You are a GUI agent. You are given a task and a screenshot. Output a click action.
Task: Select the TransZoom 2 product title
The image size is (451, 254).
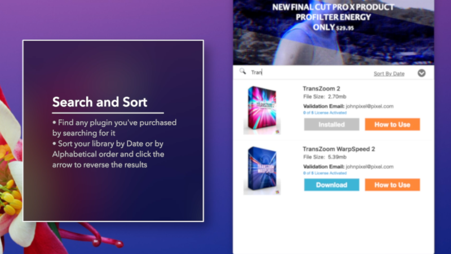321,89
